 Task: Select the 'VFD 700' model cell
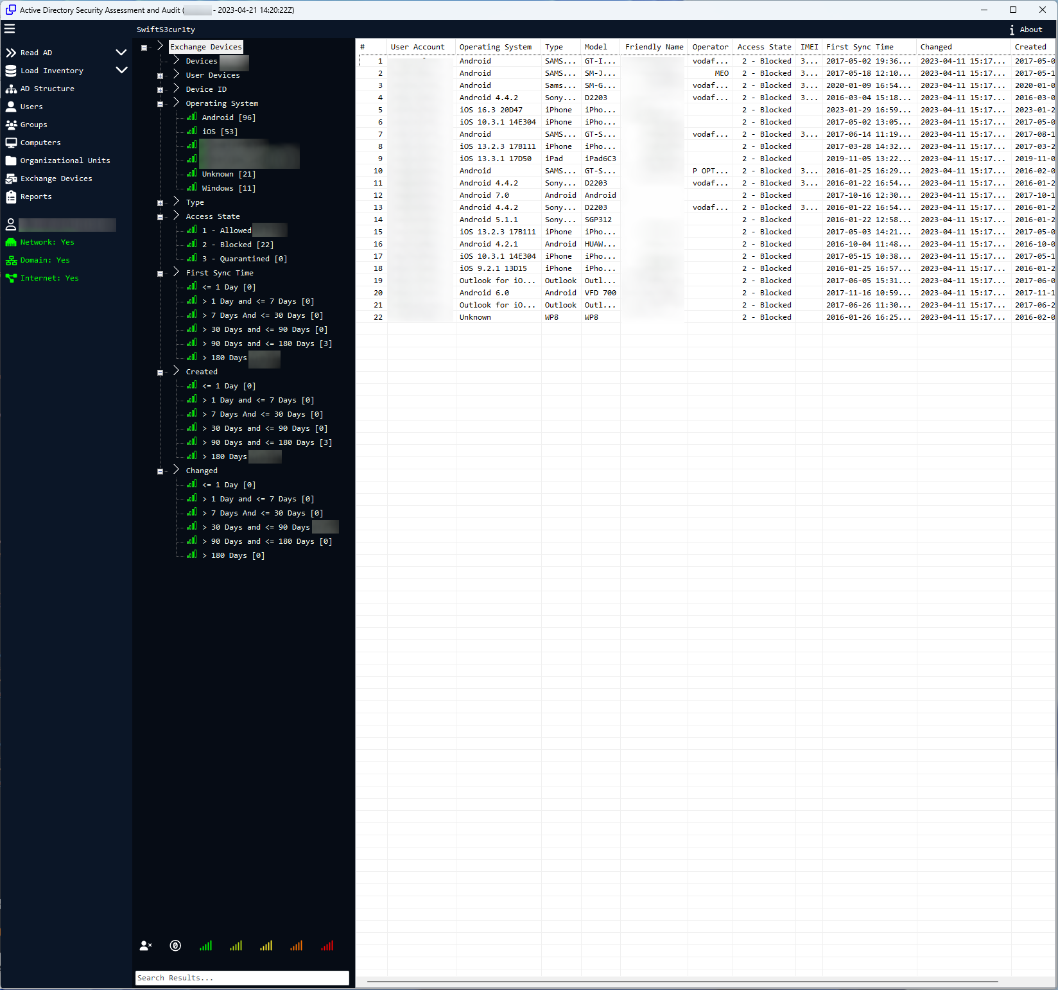pyautogui.click(x=600, y=293)
